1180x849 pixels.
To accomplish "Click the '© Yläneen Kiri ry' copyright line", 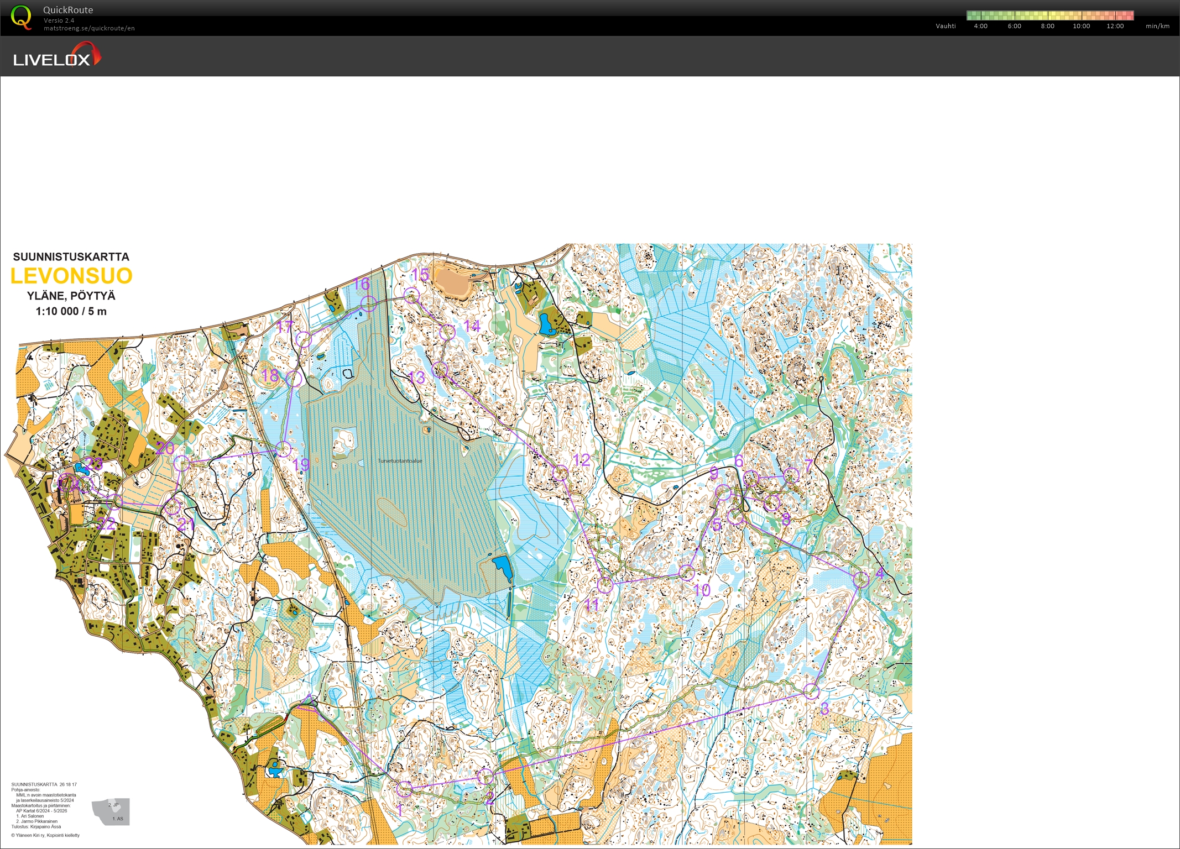I will 45,835.
